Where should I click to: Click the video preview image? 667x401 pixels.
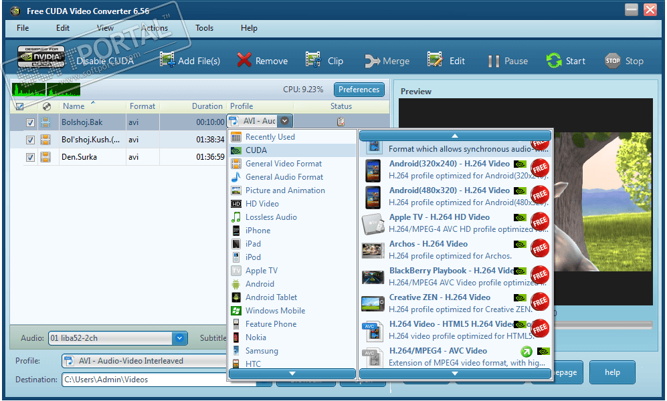[x=603, y=202]
